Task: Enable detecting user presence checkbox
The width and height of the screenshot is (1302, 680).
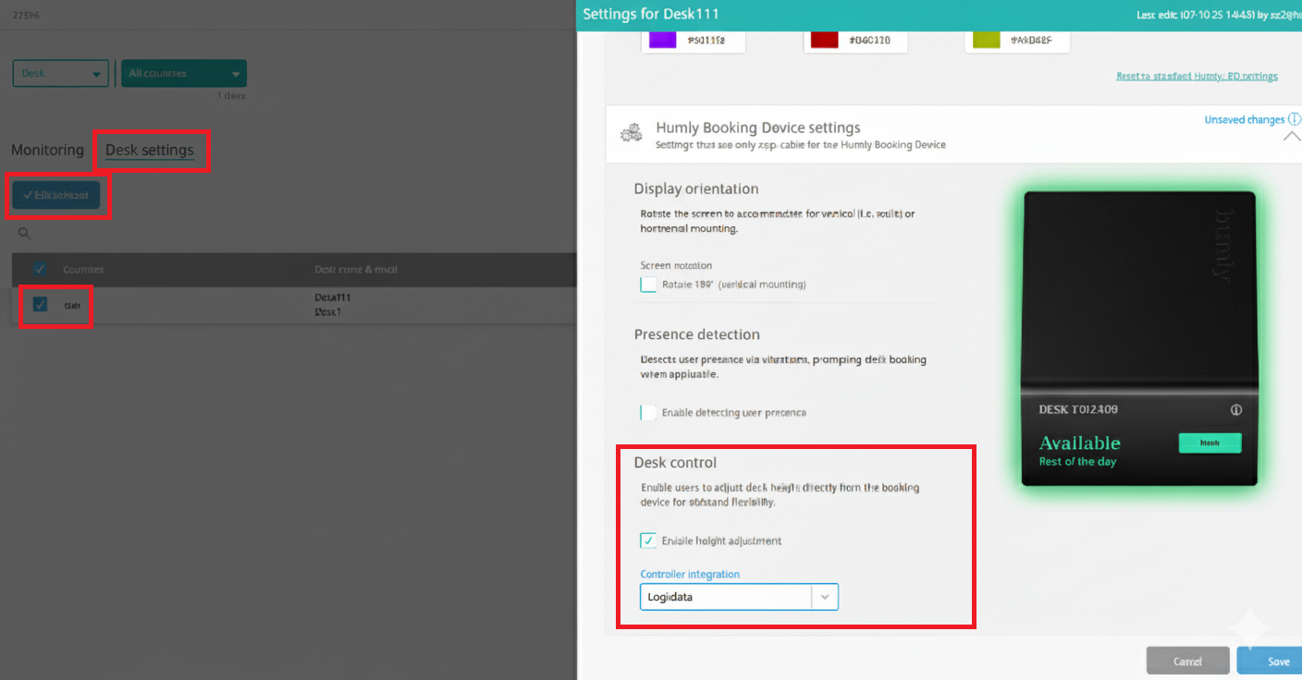Action: coord(649,412)
